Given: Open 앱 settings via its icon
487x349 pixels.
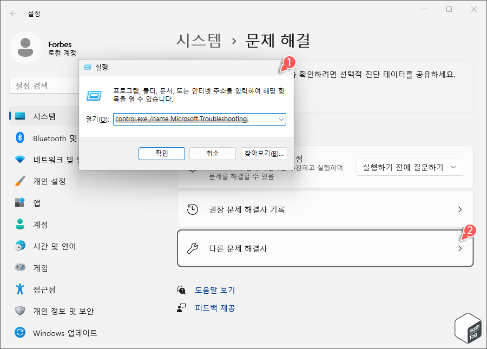Looking at the screenshot, I should 21,203.
